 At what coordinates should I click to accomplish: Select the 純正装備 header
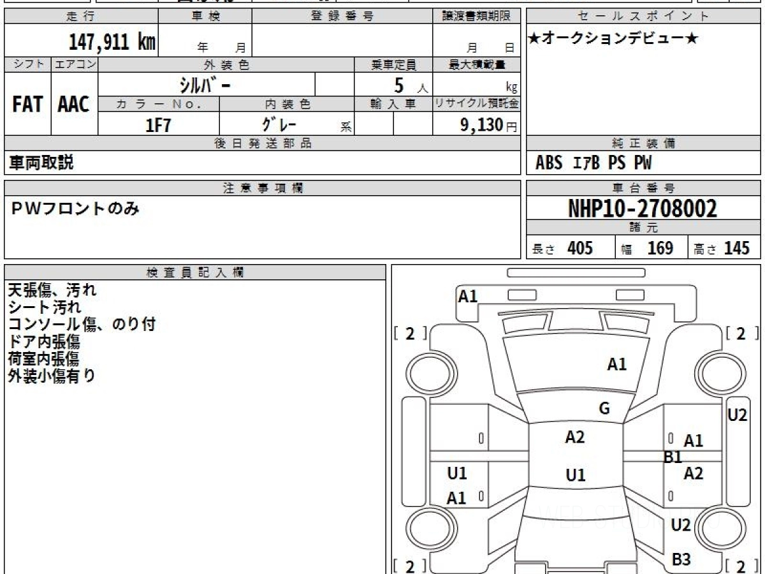(x=643, y=143)
